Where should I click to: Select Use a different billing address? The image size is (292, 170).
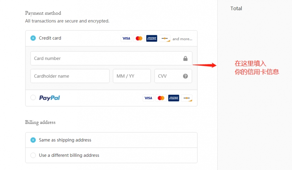33,155
